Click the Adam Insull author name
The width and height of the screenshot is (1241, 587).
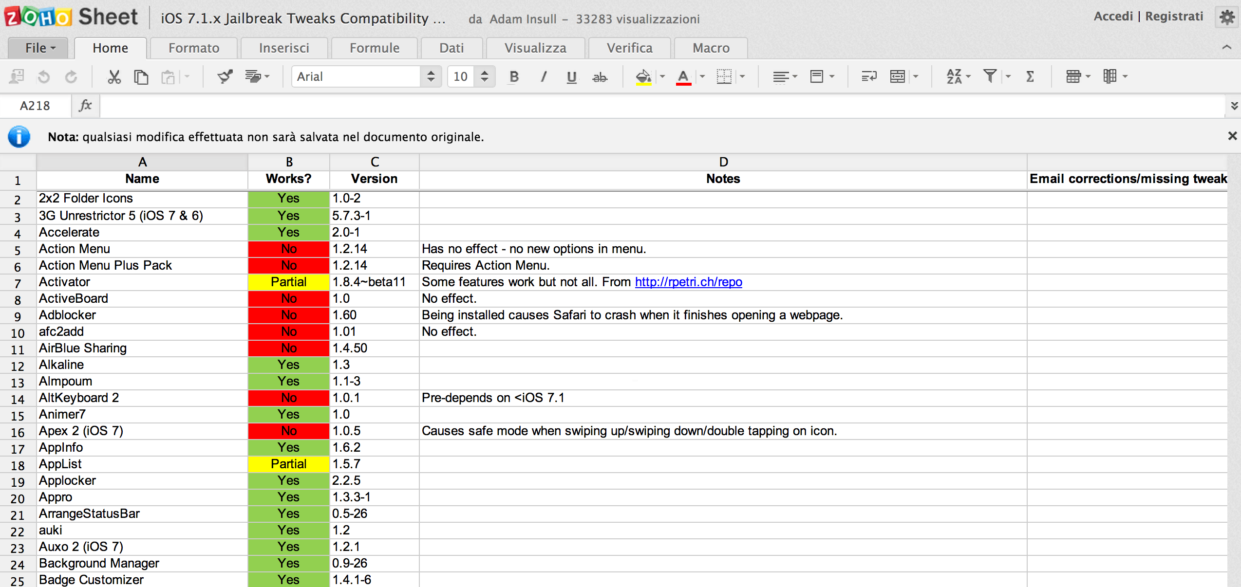[523, 19]
